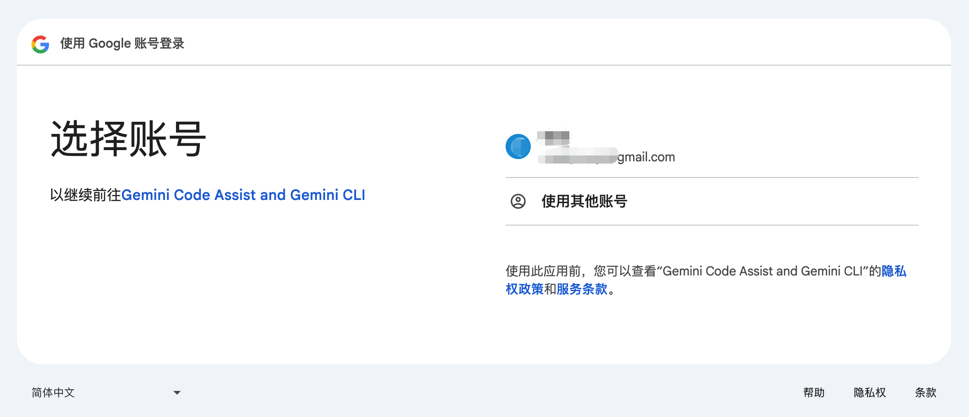Click the 使用 Google 账号登录 header text
This screenshot has width=969, height=417.
(122, 44)
